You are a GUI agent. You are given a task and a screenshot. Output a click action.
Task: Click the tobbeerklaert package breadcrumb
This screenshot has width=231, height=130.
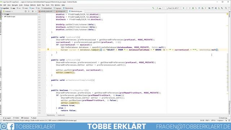coord(47,8)
